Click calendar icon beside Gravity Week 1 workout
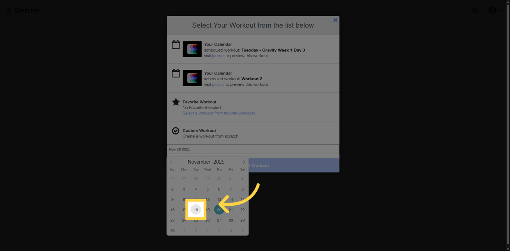Image resolution: width=510 pixels, height=251 pixels. point(176,44)
